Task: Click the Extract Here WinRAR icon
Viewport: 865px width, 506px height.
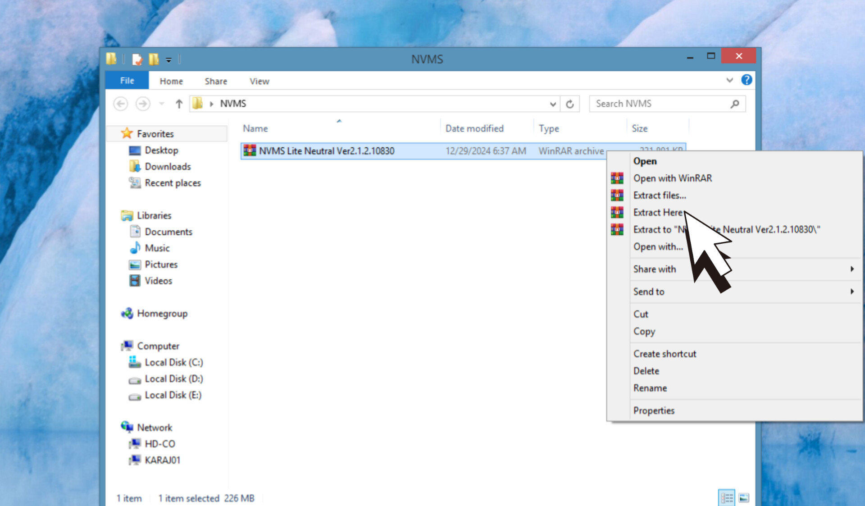Action: click(x=617, y=212)
